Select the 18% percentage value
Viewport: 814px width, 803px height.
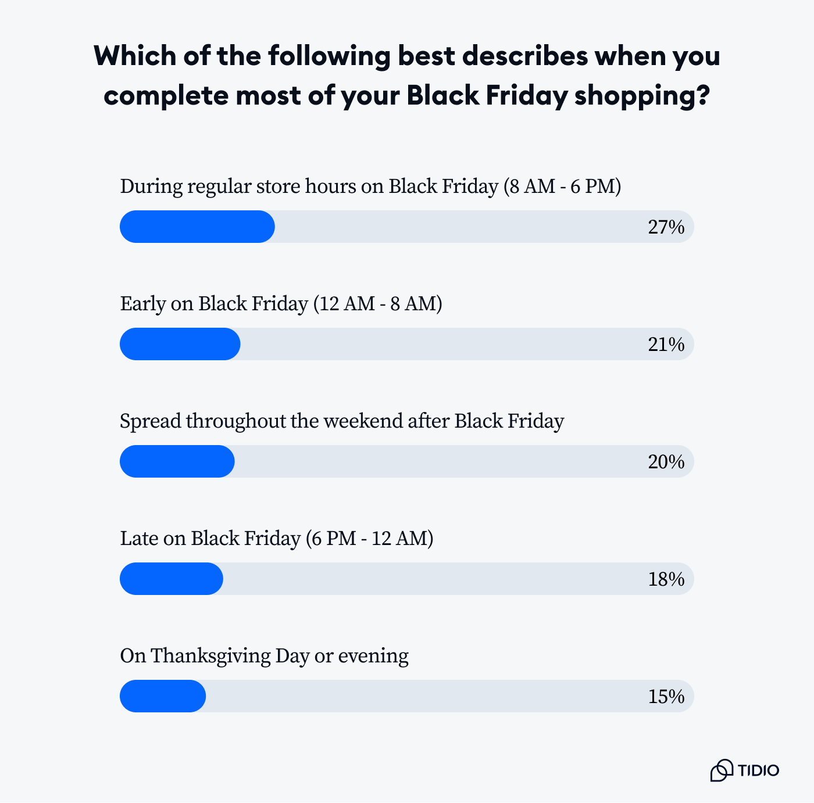[666, 579]
